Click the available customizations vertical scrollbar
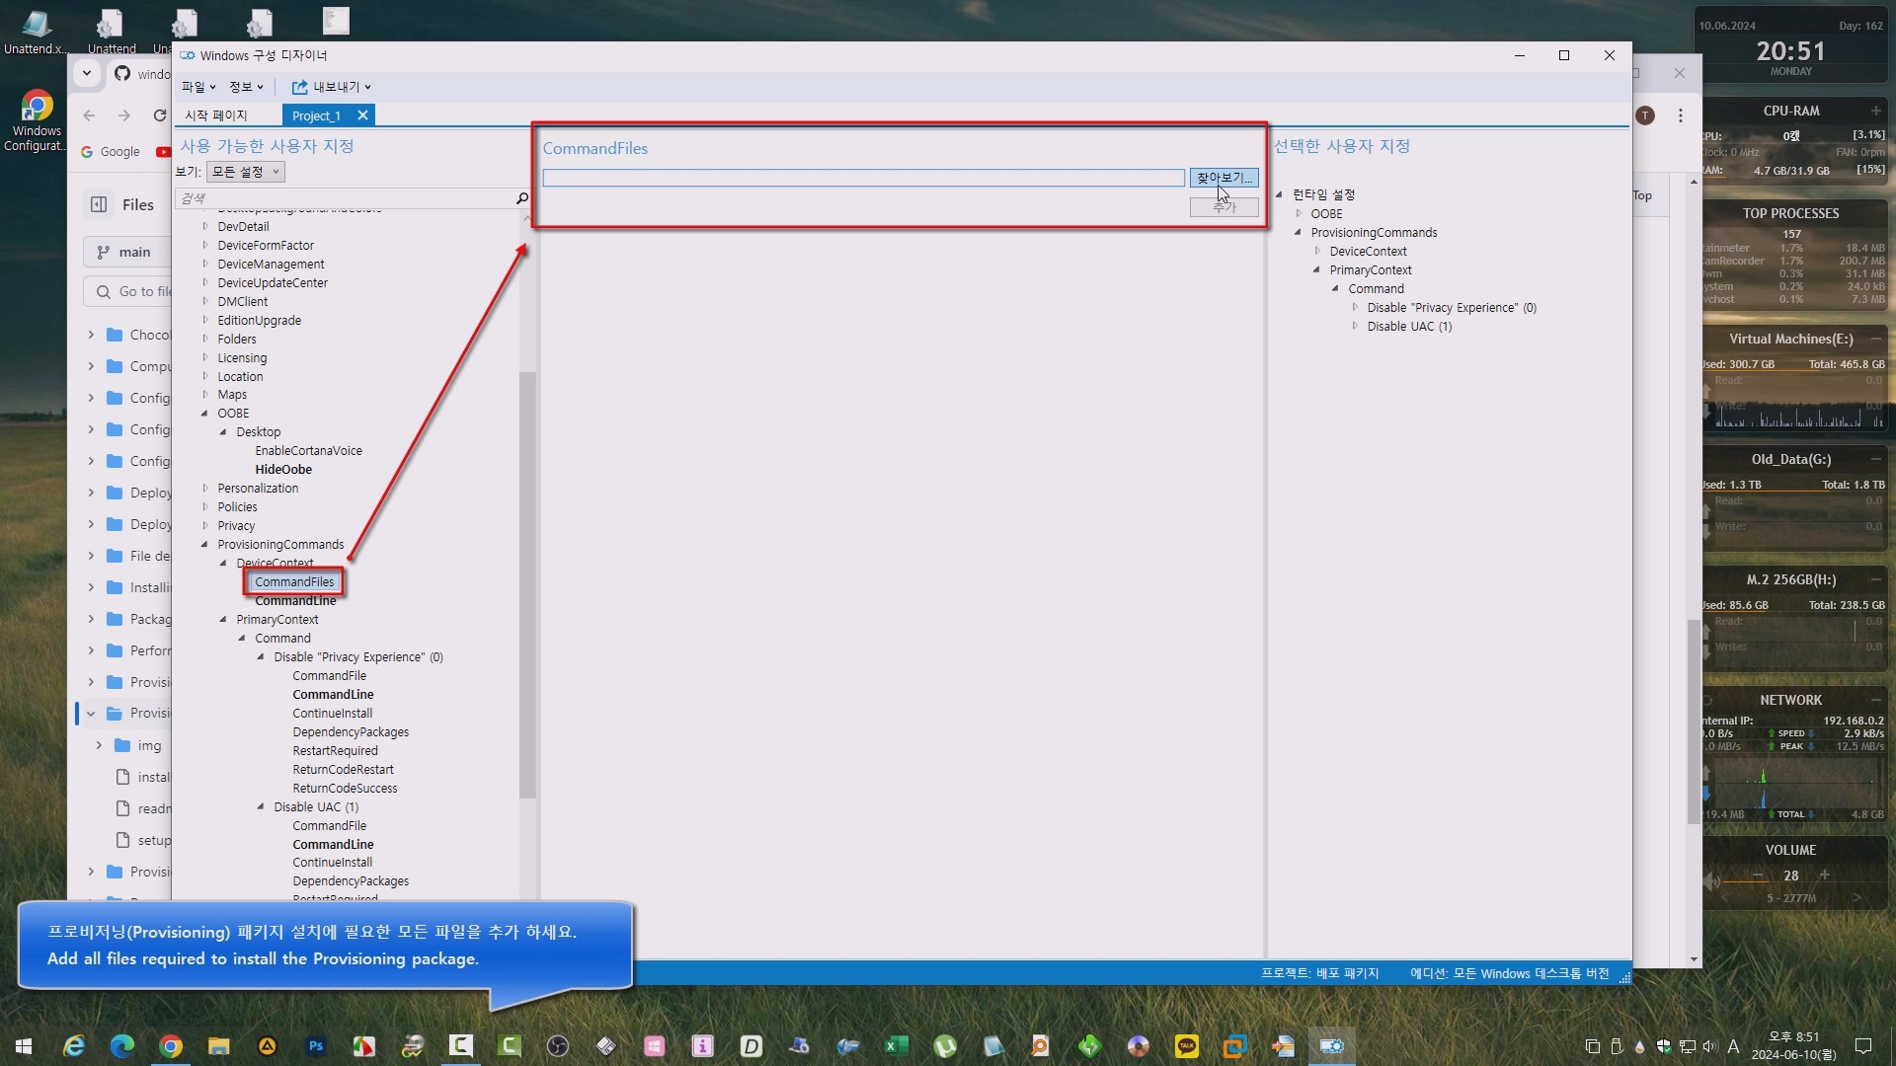The height and width of the screenshot is (1066, 1896). (x=527, y=582)
